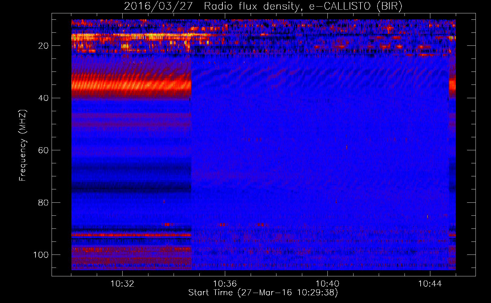
Task: Click the 40 frequency tick label
Action: click(x=43, y=98)
